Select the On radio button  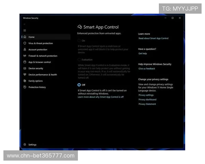[79, 41]
